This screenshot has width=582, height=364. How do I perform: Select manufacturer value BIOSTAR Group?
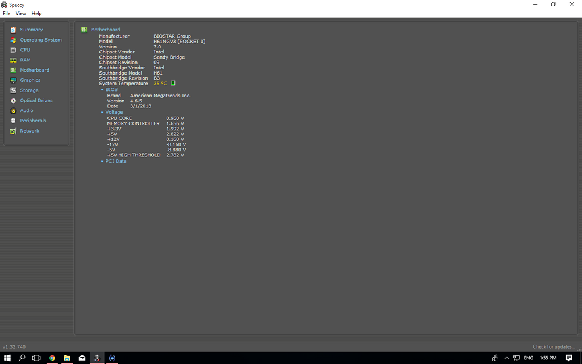(x=172, y=36)
